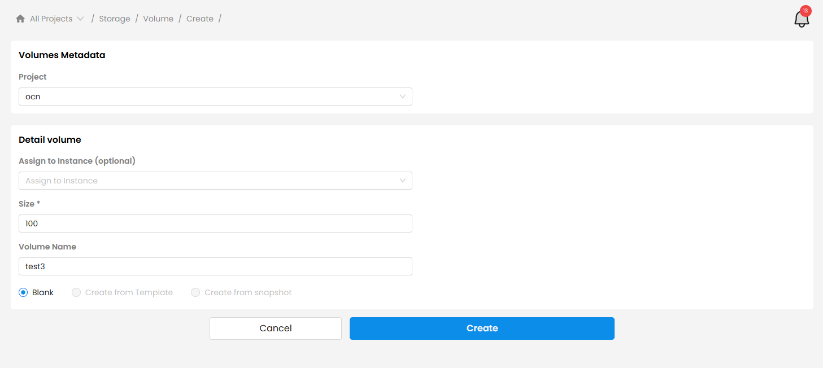Open the notifications bell icon
Viewport: 823px width, 368px height.
[x=802, y=19]
